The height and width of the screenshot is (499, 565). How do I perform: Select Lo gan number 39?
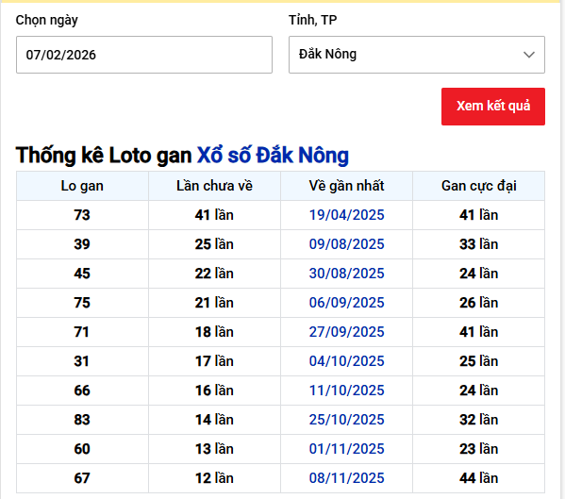(82, 244)
